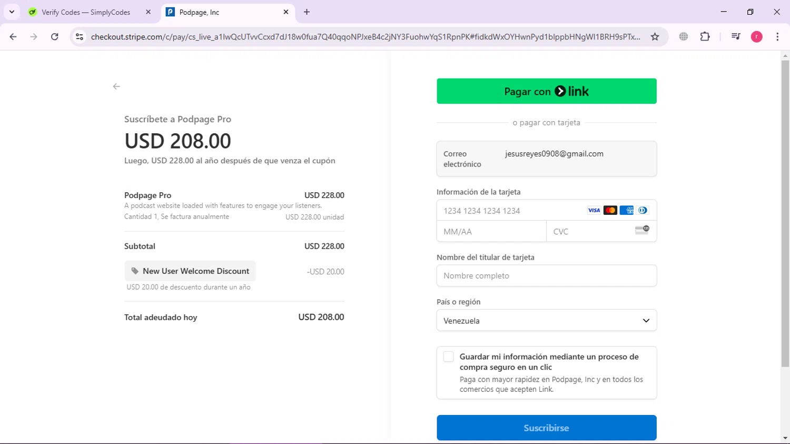Open the Chrome three-dot menu
This screenshot has height=444, width=790.
click(x=777, y=37)
